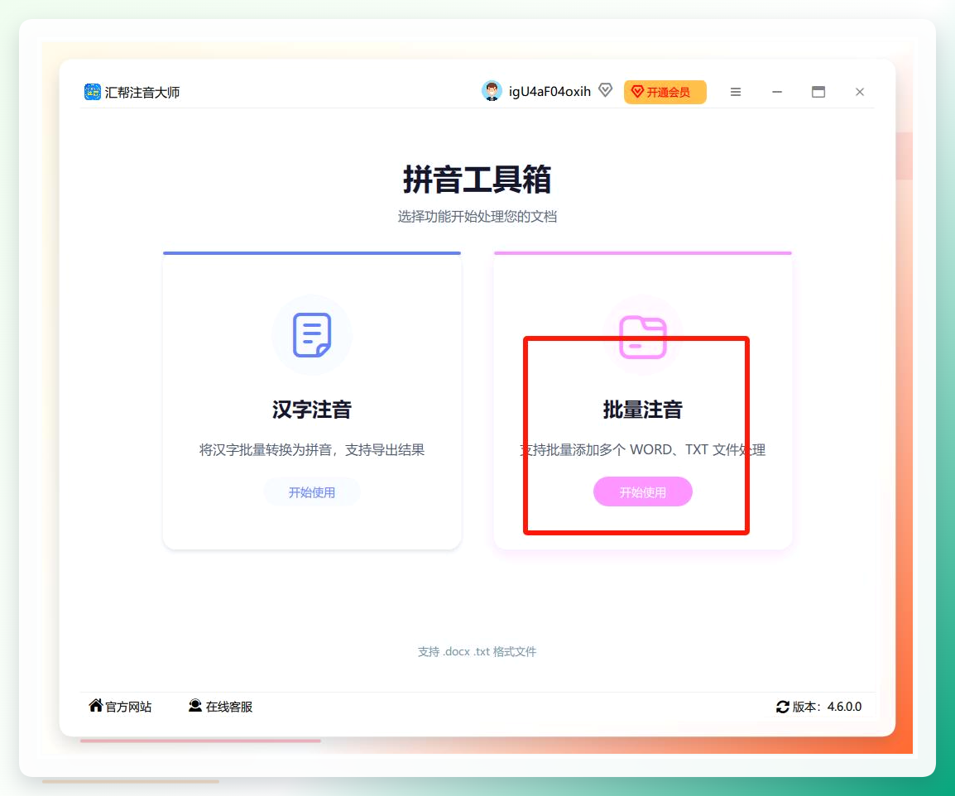Click the 将汉字批量转换为拼音 description text
This screenshot has height=796, width=955.
click(312, 450)
